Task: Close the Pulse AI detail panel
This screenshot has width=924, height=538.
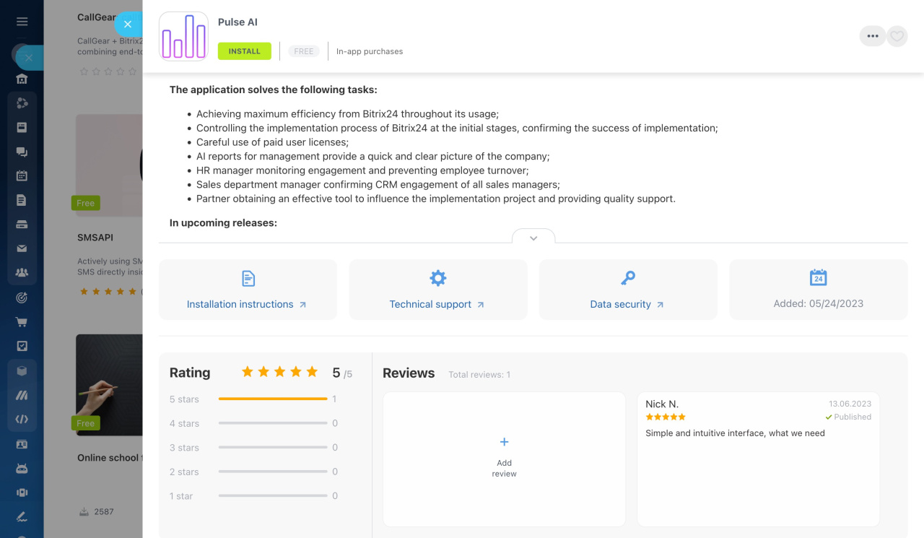Action: [128, 24]
